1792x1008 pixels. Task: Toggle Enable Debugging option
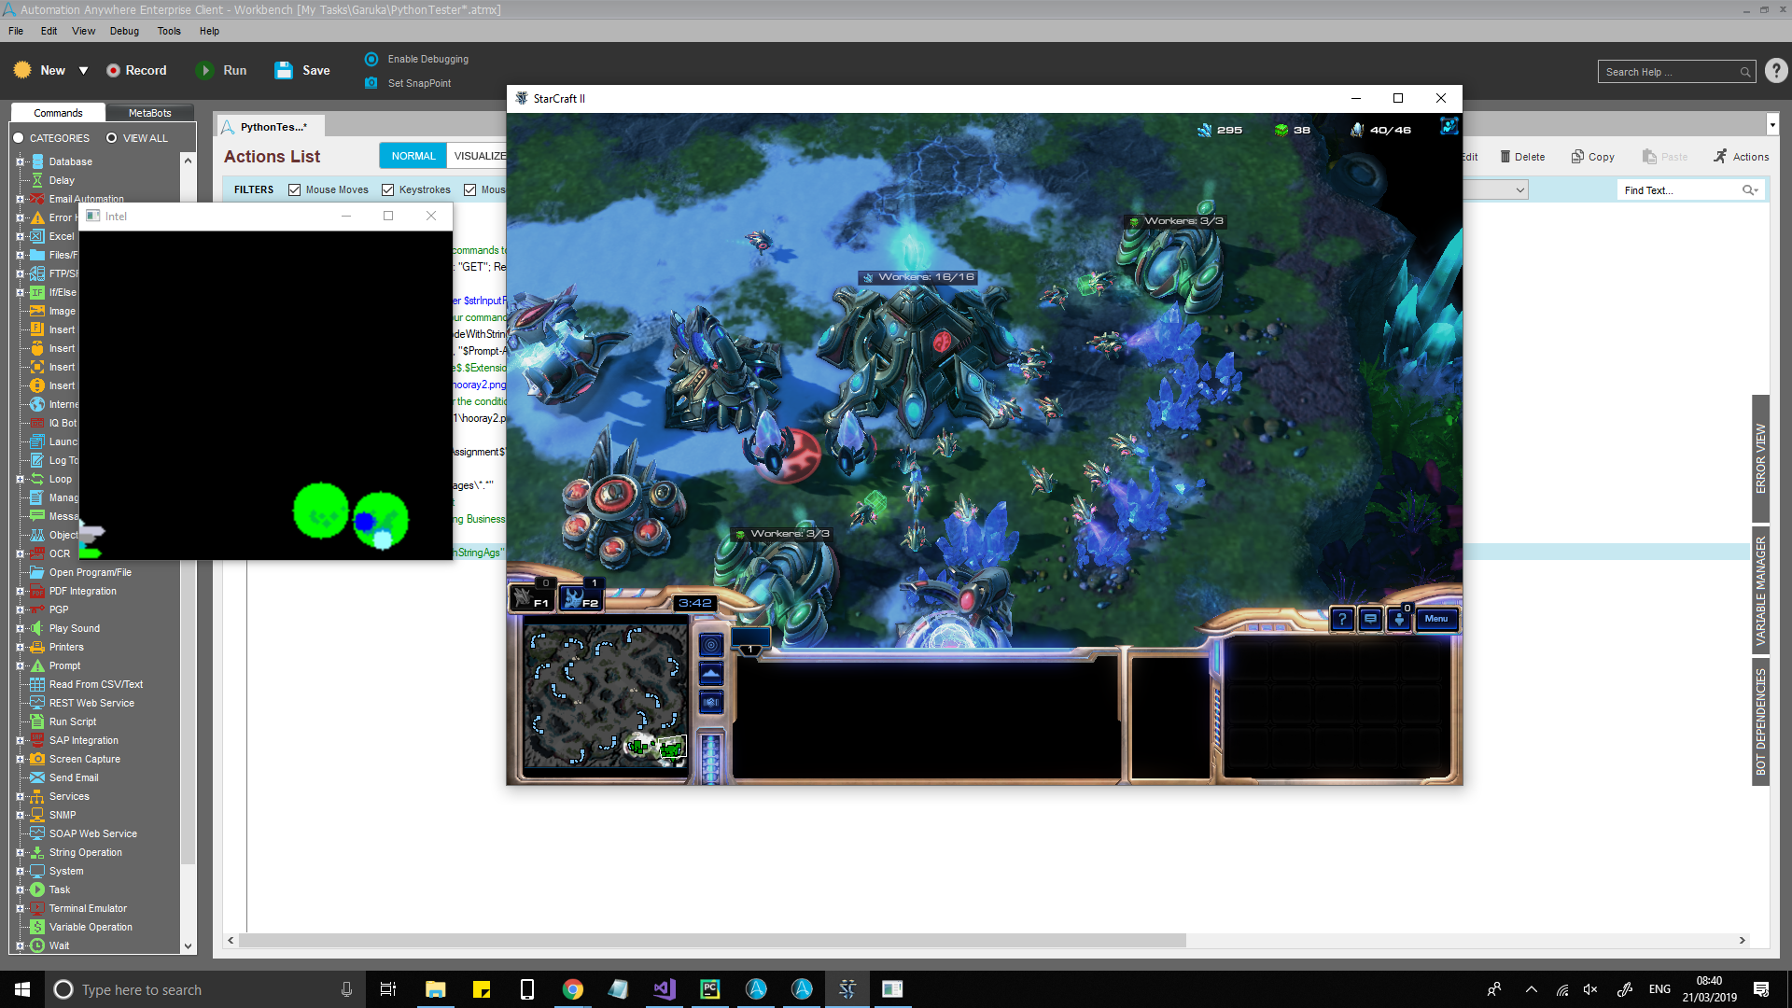(371, 59)
